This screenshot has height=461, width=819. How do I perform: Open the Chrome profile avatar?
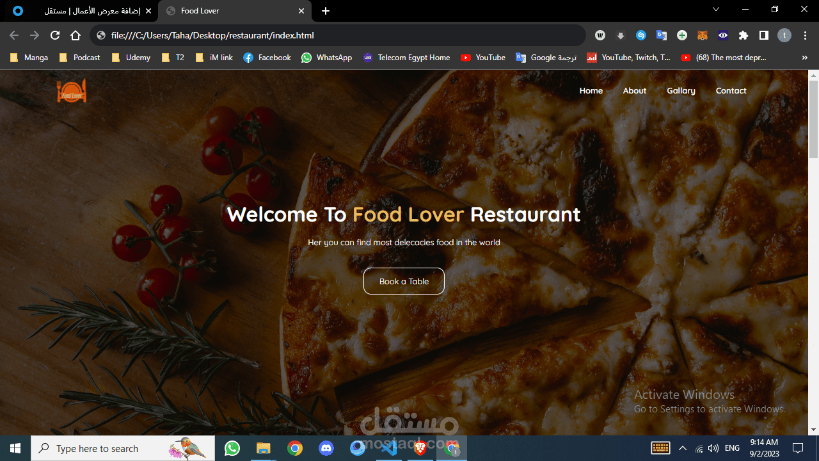click(x=784, y=35)
